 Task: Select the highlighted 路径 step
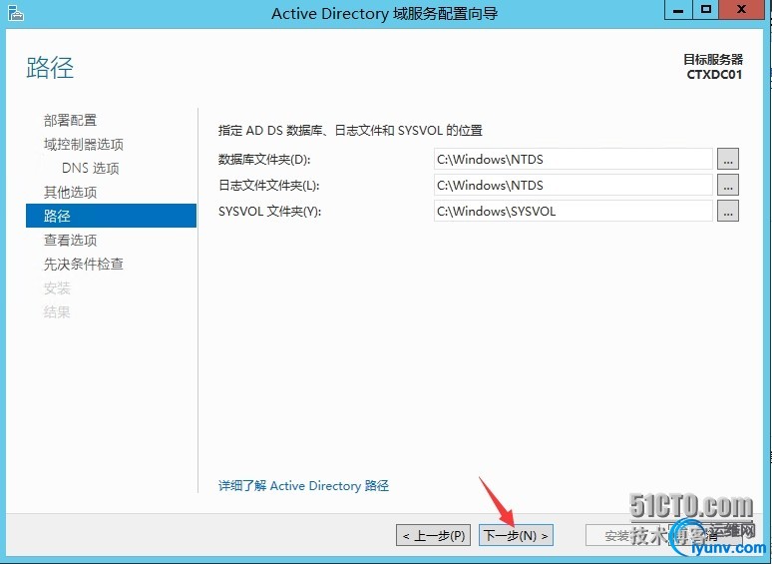click(112, 216)
